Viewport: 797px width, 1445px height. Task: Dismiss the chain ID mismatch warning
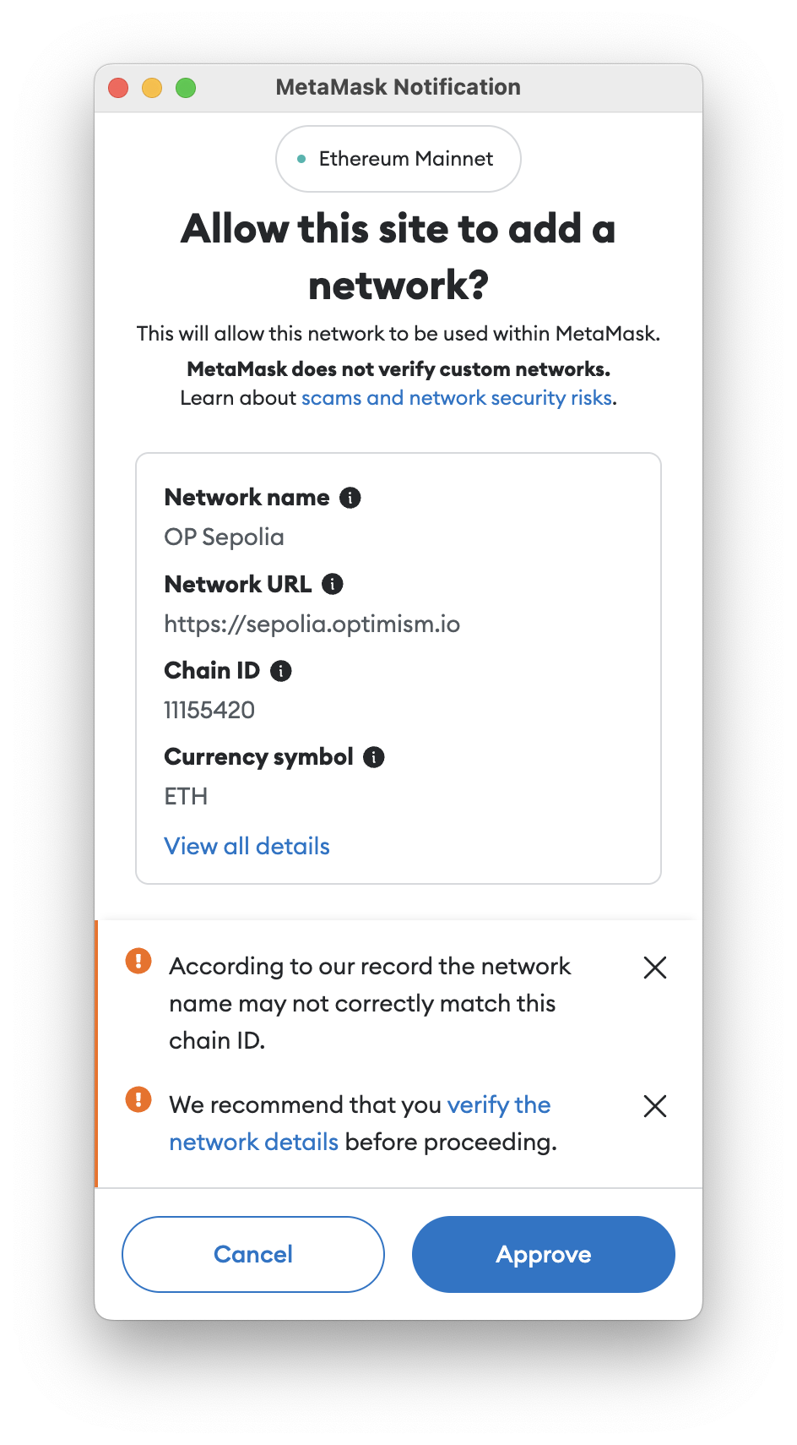pyautogui.click(x=655, y=967)
